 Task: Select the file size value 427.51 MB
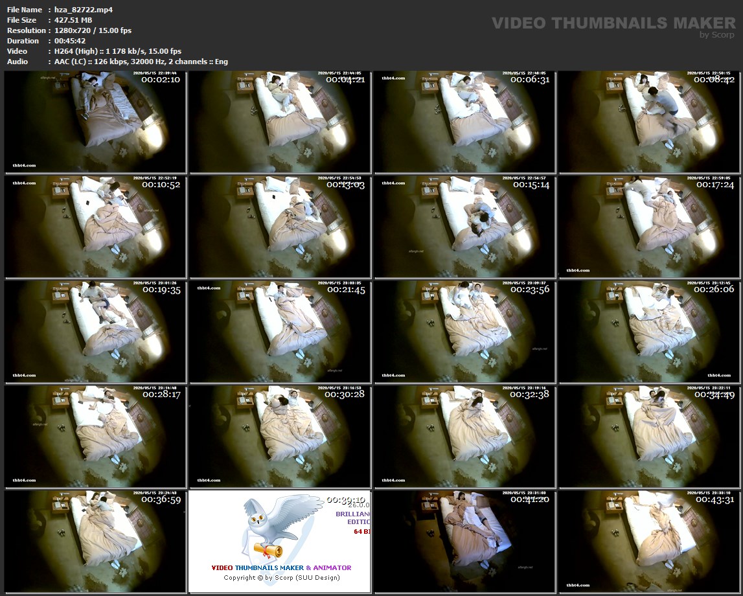coord(73,20)
